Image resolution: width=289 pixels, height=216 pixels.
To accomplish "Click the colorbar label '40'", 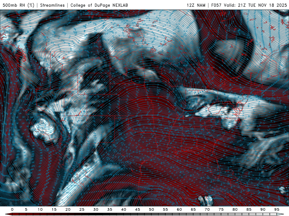I will click(x=124, y=210).
